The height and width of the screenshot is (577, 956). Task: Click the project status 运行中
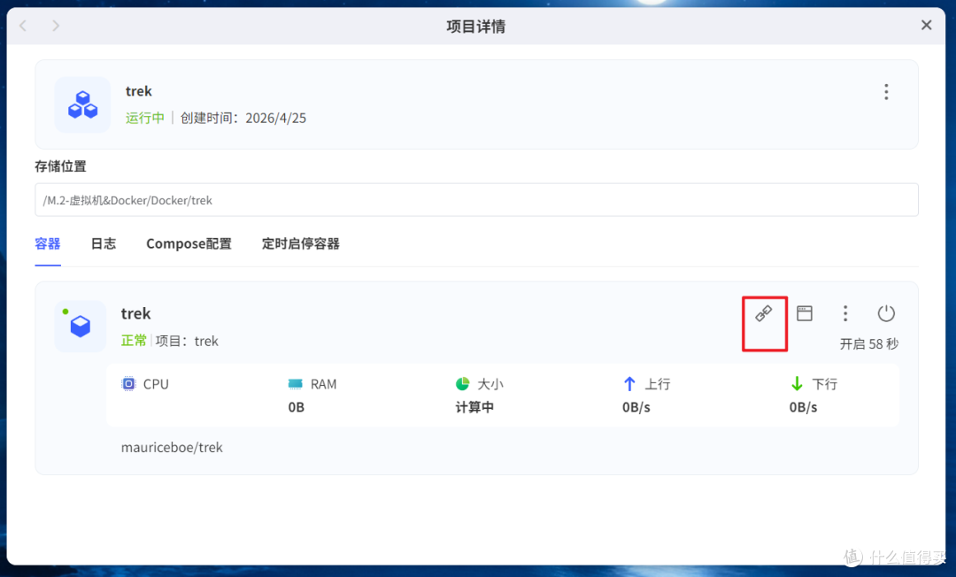pyautogui.click(x=145, y=118)
